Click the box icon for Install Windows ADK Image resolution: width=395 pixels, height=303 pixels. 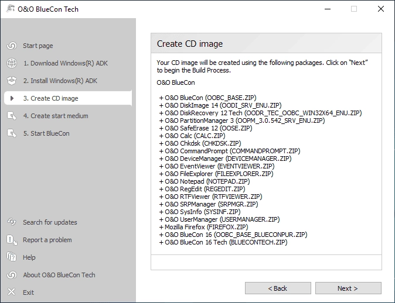click(x=12, y=81)
